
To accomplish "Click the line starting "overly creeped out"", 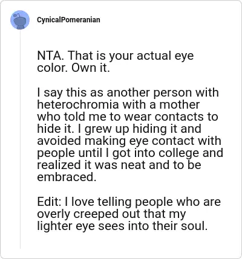I will click(111, 214).
